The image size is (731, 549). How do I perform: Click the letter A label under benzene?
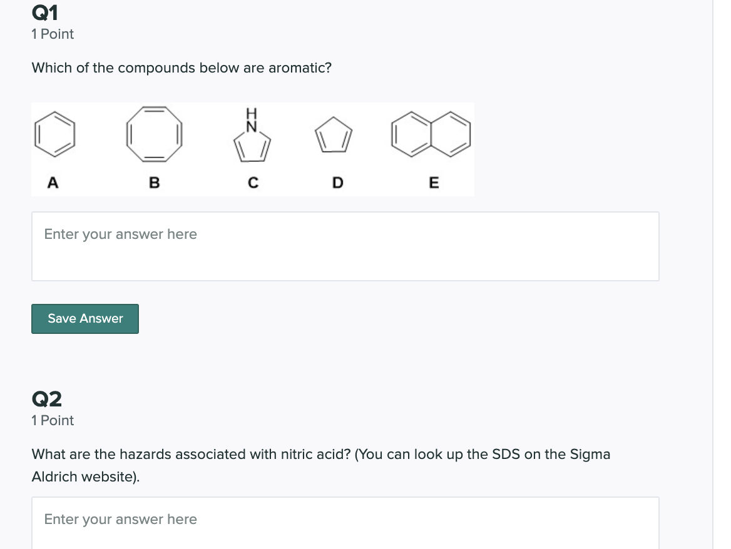(53, 183)
